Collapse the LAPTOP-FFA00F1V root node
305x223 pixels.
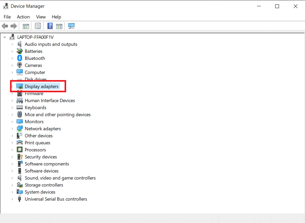[x=5, y=37]
